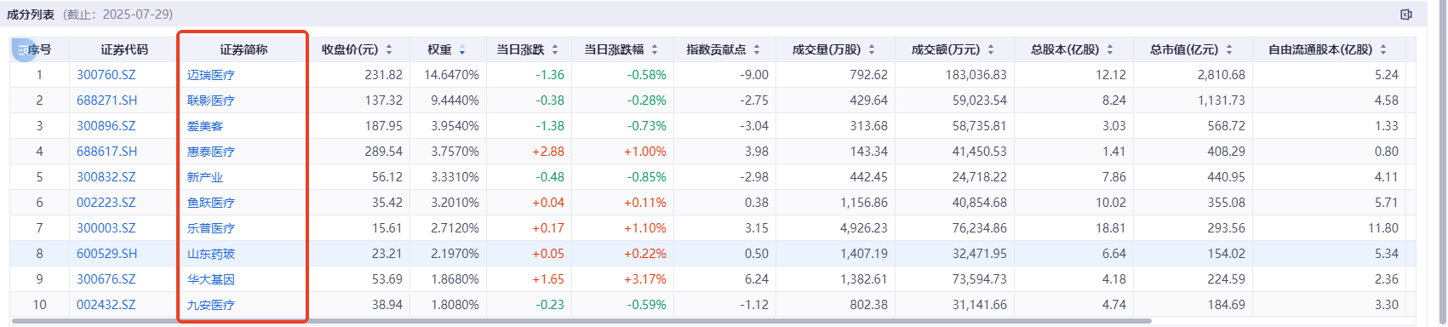
Task: Open security code 300676.SZ
Action: 106,279
